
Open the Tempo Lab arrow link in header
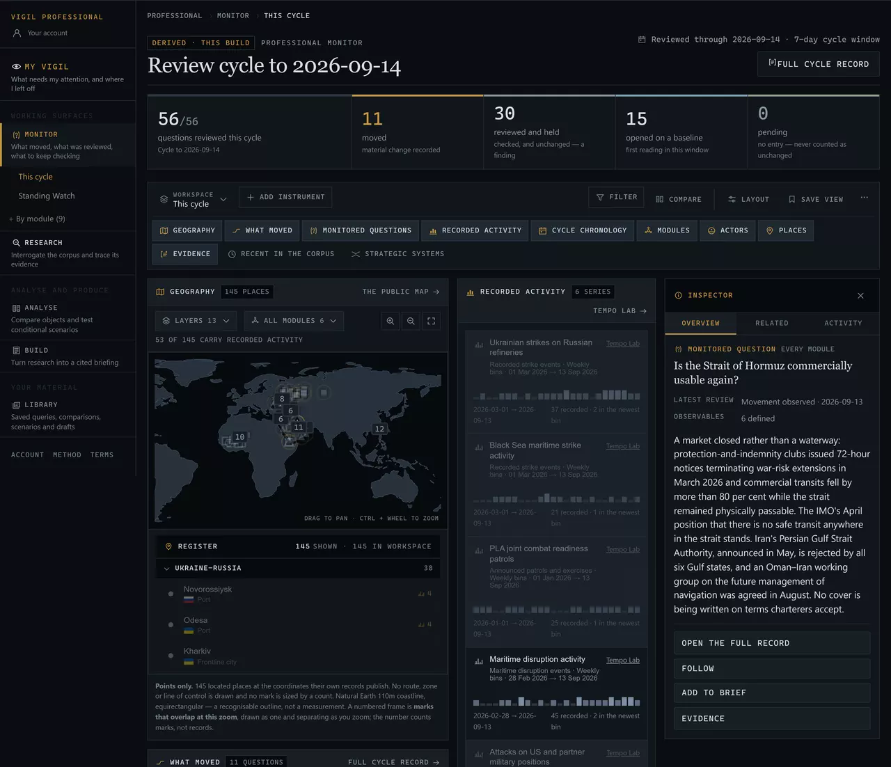(x=620, y=311)
